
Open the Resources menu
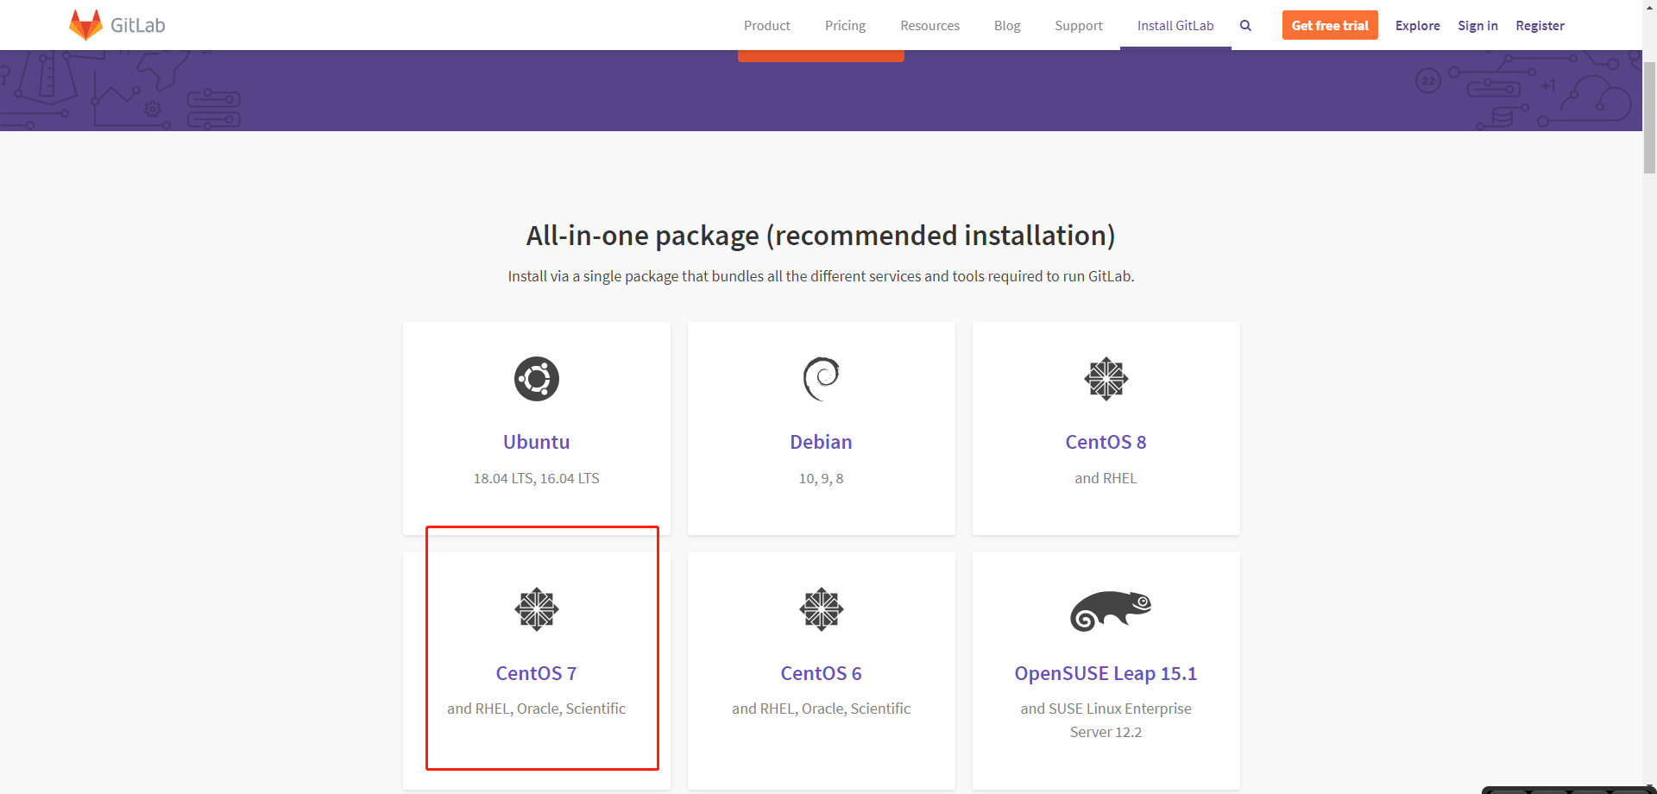click(929, 26)
